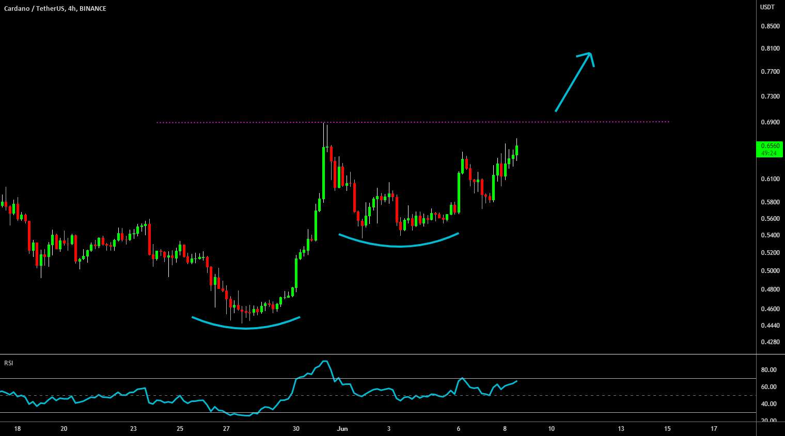This screenshot has width=785, height=436.
Task: Click the 0.5800 price scale value
Action: [770, 202]
